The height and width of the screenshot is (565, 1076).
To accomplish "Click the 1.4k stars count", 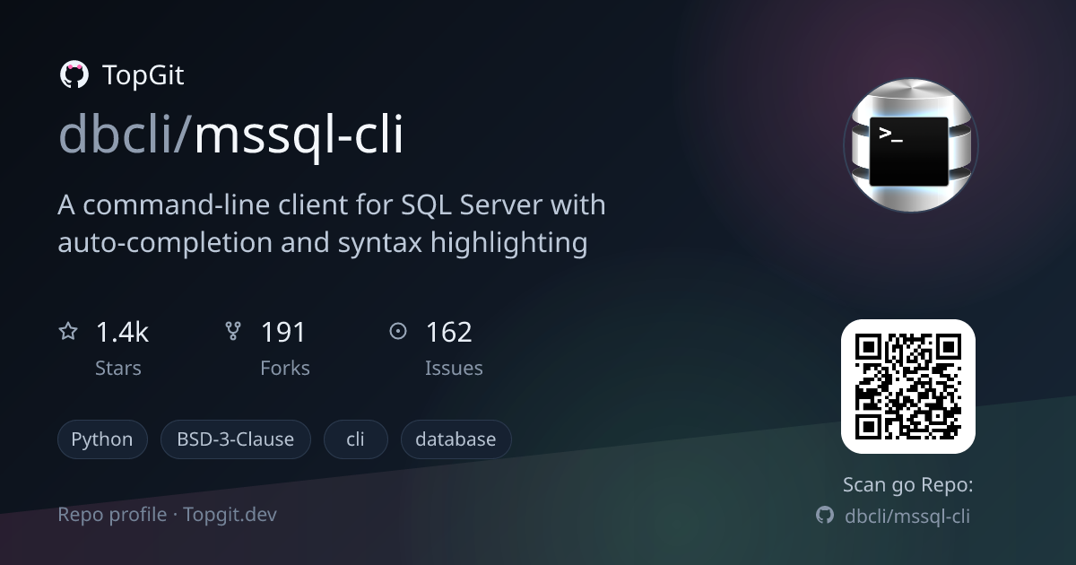I will click(122, 333).
